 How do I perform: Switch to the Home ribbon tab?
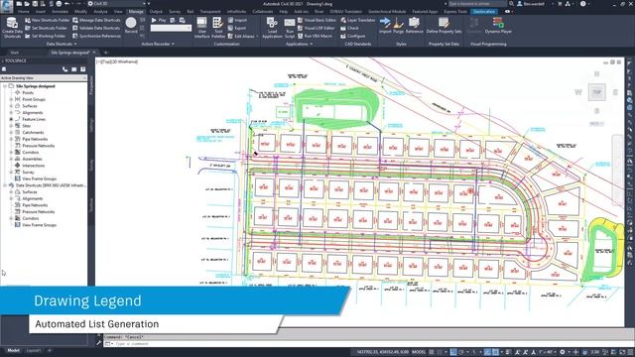tap(24, 11)
